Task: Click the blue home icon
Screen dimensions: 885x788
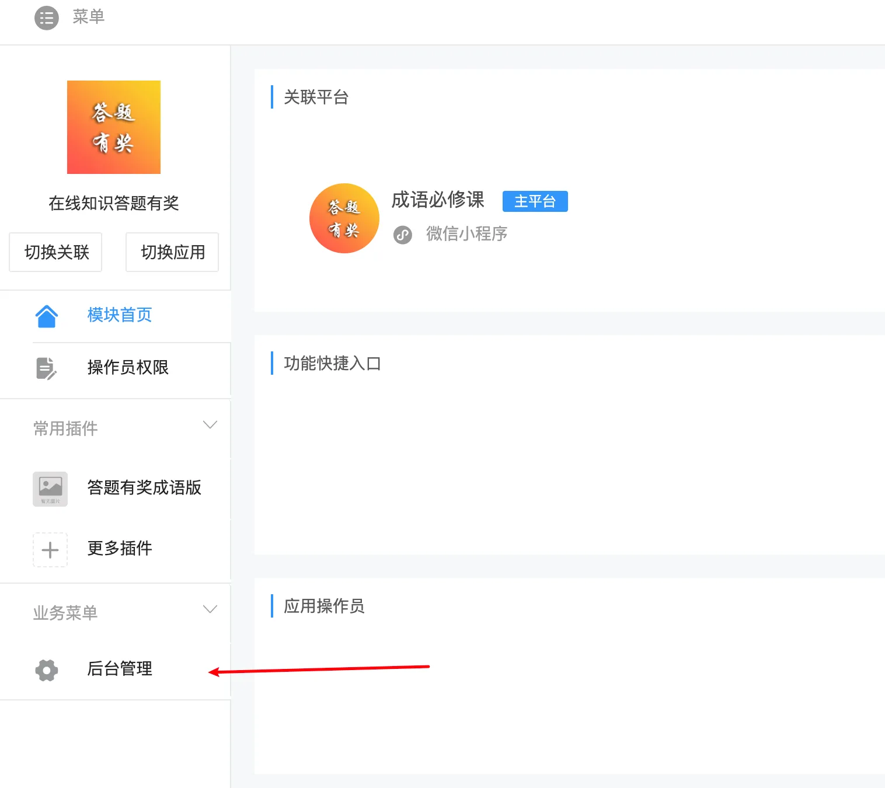Action: (x=47, y=316)
